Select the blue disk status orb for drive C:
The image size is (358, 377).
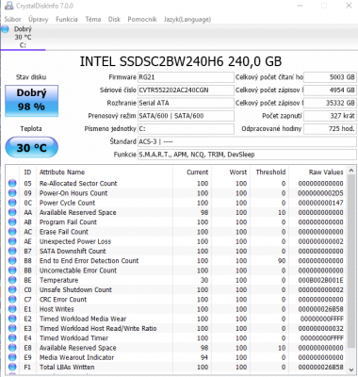(6, 29)
